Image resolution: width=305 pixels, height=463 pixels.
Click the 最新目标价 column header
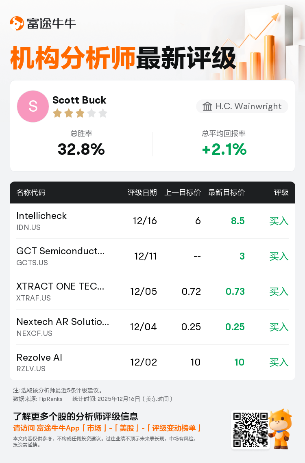click(x=227, y=193)
